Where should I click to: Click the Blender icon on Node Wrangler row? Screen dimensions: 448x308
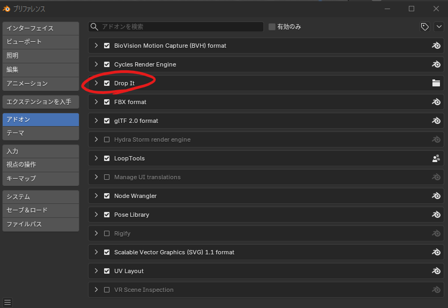pos(436,196)
